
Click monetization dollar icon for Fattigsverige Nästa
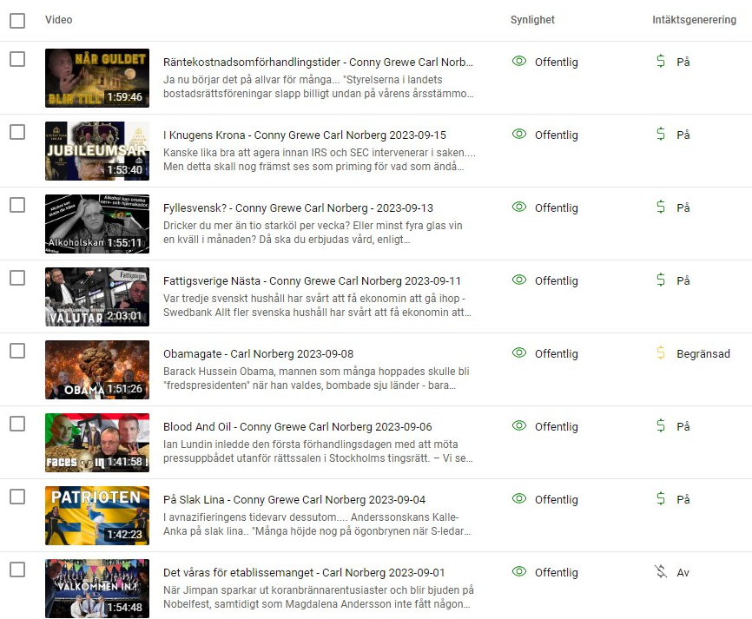pos(661,280)
